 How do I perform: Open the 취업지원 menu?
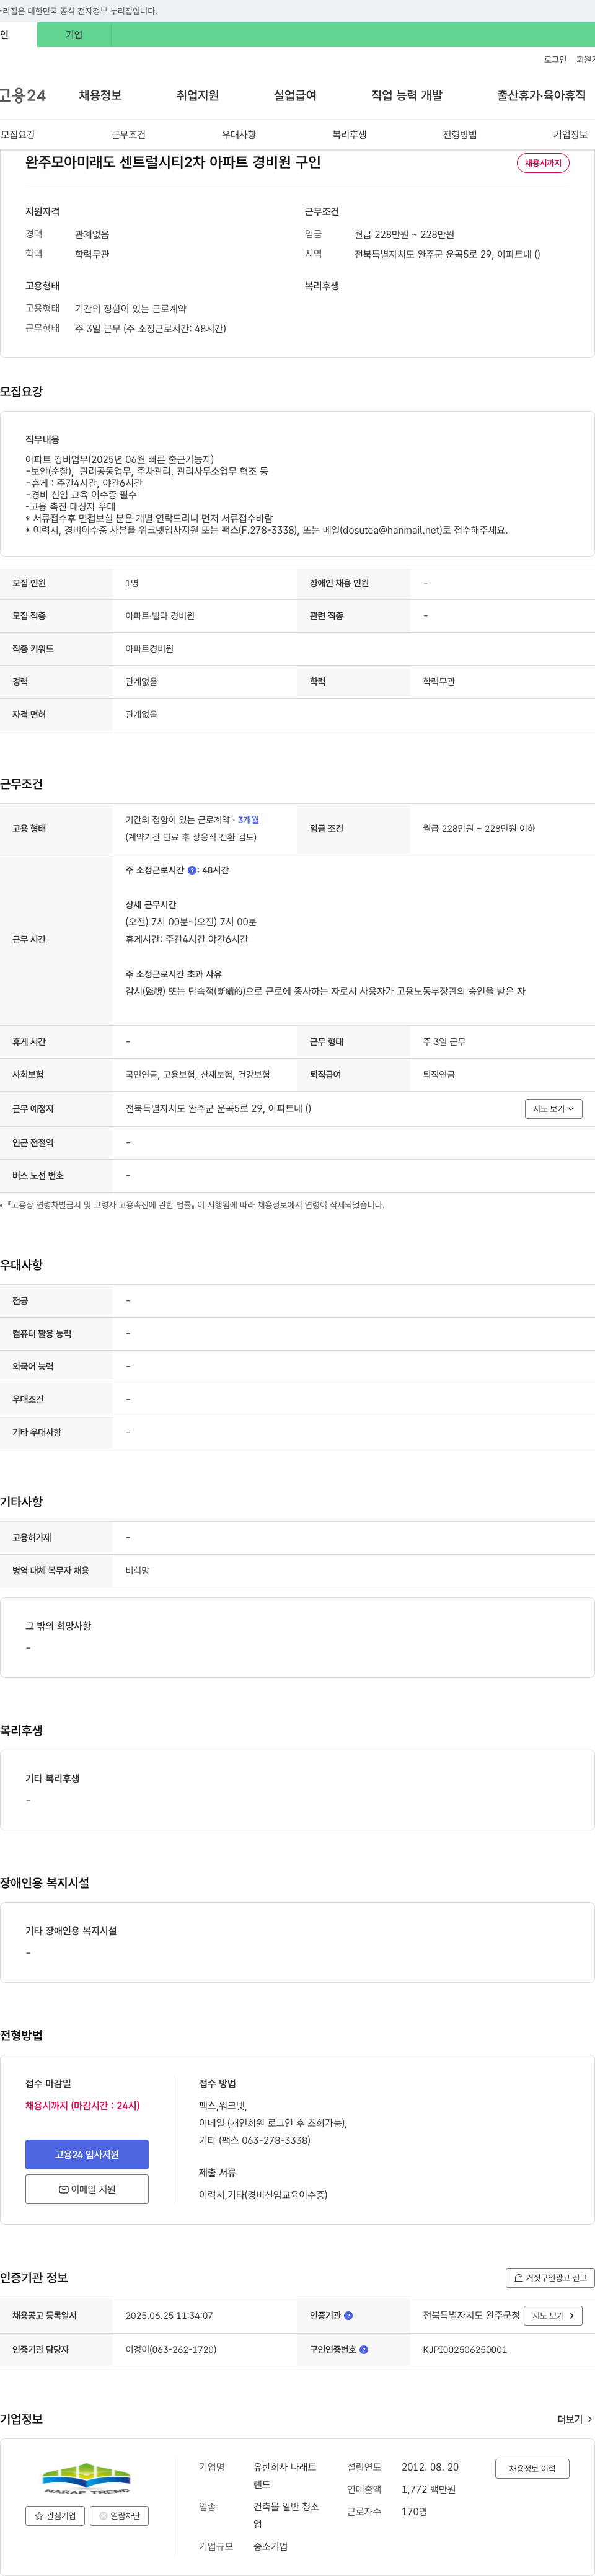pos(197,95)
